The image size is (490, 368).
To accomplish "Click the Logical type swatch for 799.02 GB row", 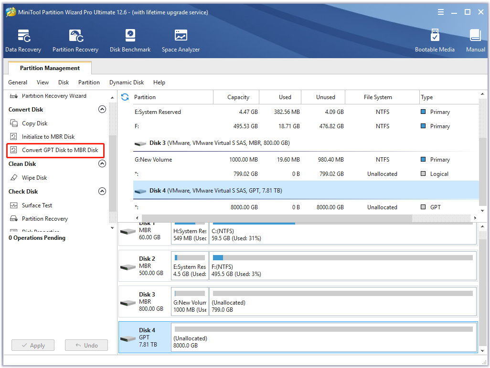I will [423, 174].
